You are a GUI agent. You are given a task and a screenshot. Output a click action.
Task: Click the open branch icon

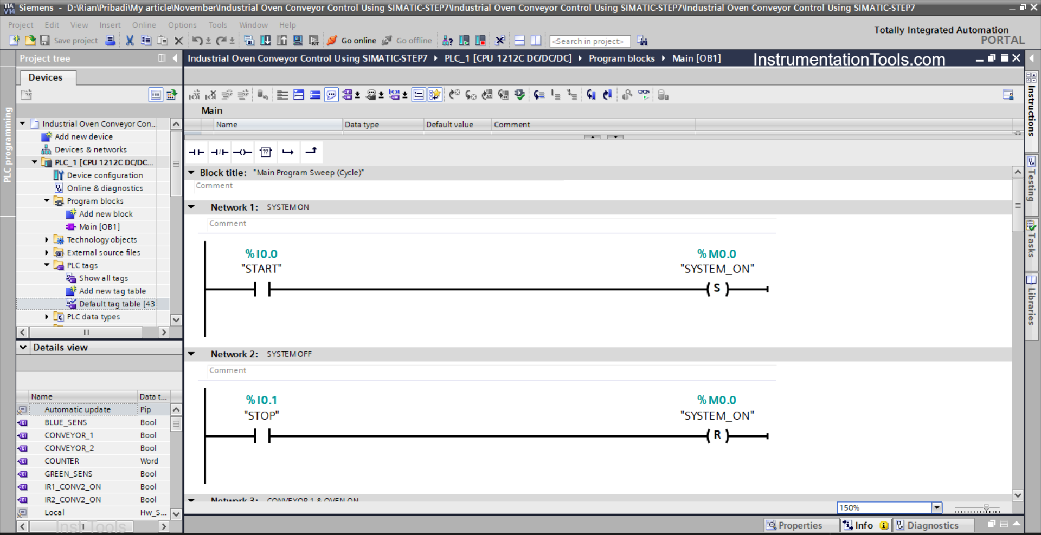tap(288, 152)
